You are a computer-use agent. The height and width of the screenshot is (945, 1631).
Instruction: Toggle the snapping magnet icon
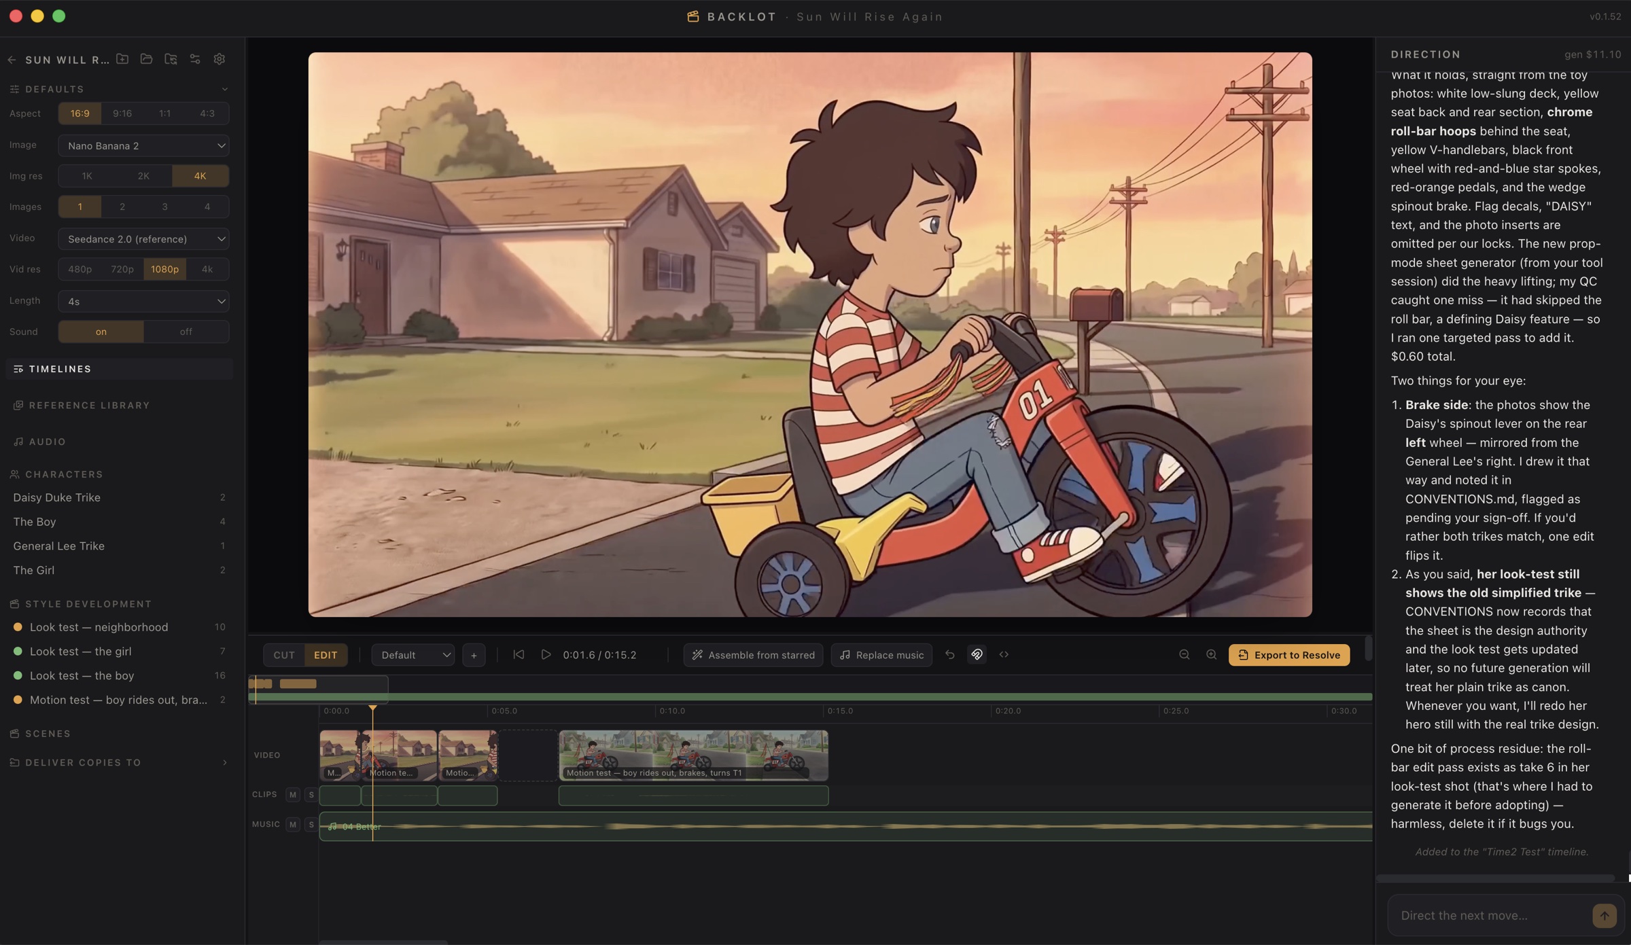click(x=977, y=654)
